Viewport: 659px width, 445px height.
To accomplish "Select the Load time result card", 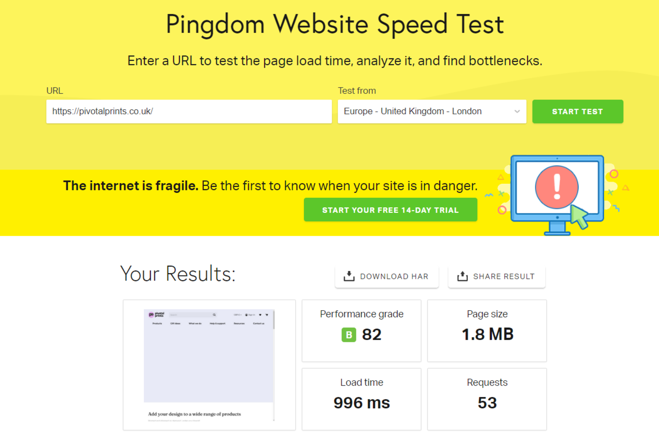I will (362, 399).
